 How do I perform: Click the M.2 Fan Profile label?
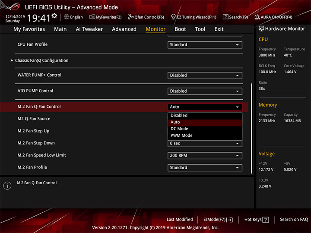pos(32,167)
